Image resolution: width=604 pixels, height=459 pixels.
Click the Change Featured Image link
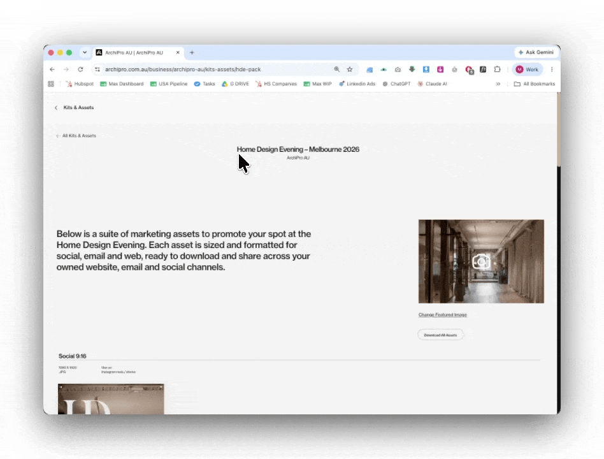click(x=442, y=315)
